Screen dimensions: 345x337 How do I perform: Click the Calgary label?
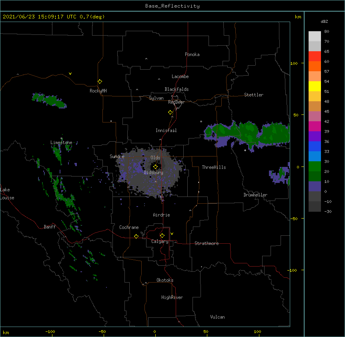(x=160, y=241)
